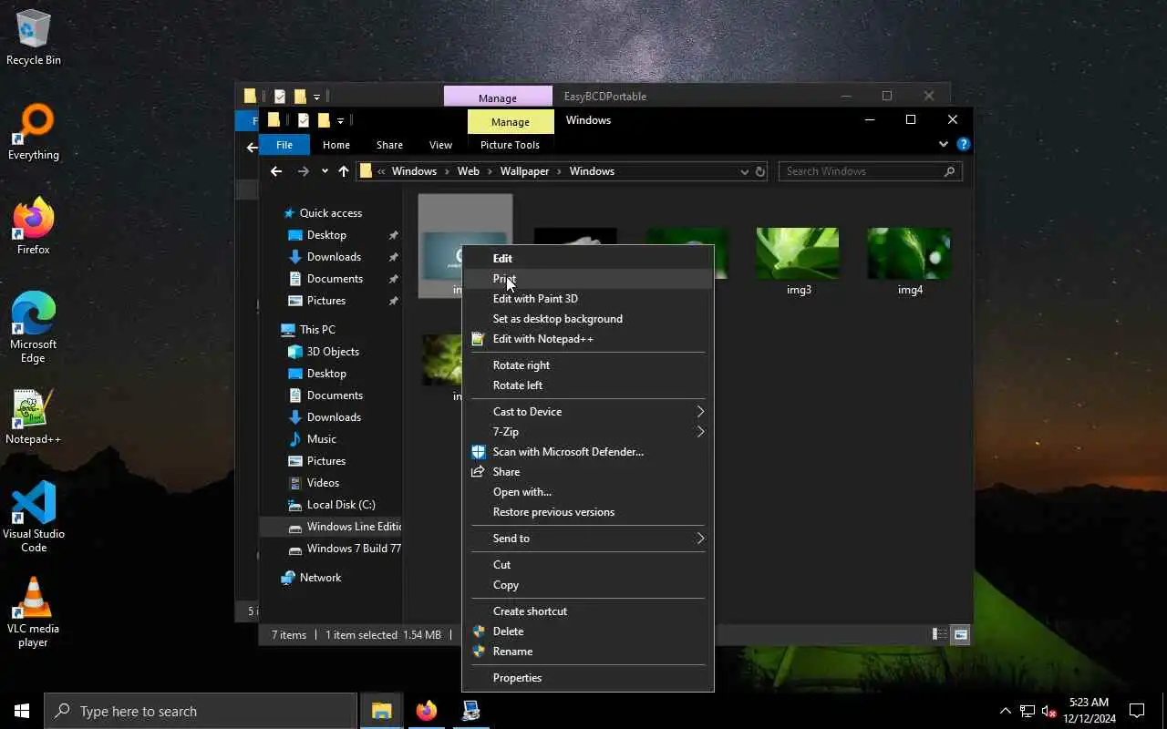Image resolution: width=1167 pixels, height=729 pixels.
Task: Choose Rename from the context menu
Action: (588, 652)
